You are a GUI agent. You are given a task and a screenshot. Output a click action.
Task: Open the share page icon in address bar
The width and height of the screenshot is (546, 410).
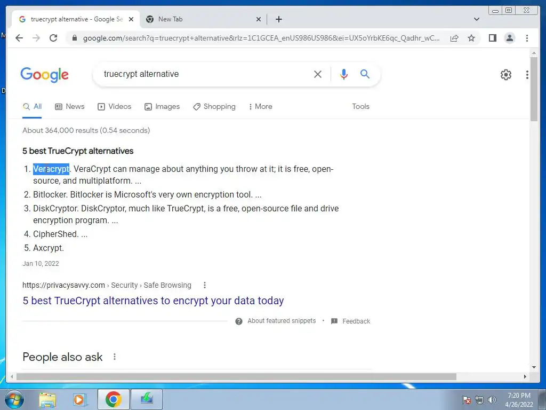(454, 38)
